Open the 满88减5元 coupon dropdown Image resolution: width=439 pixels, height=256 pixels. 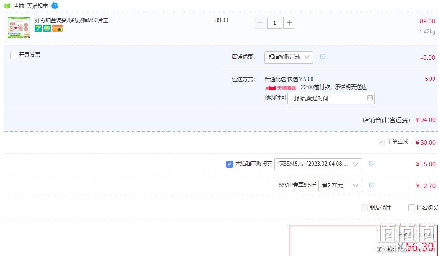318,164
